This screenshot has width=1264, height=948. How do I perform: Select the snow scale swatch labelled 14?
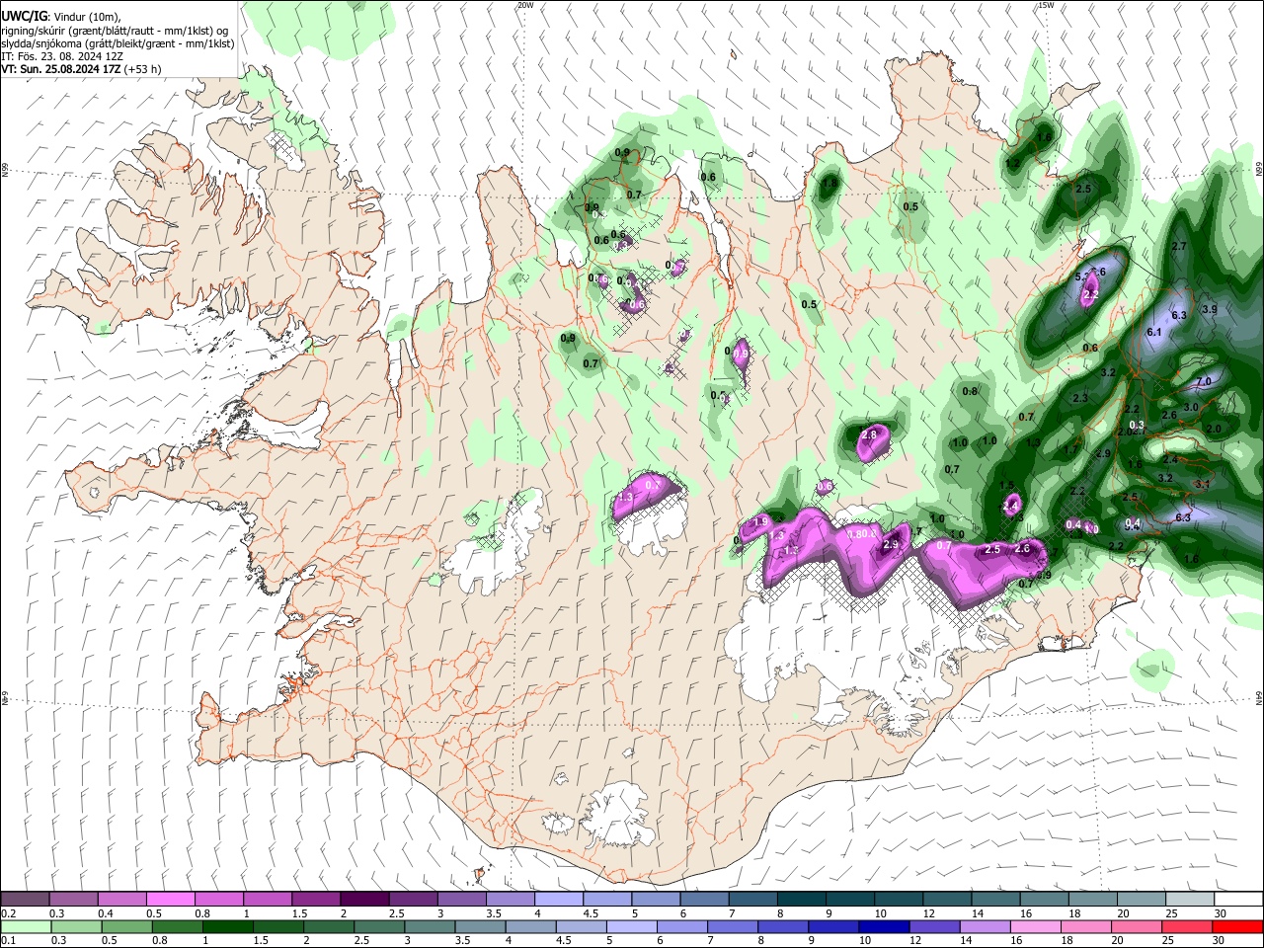pos(995,899)
